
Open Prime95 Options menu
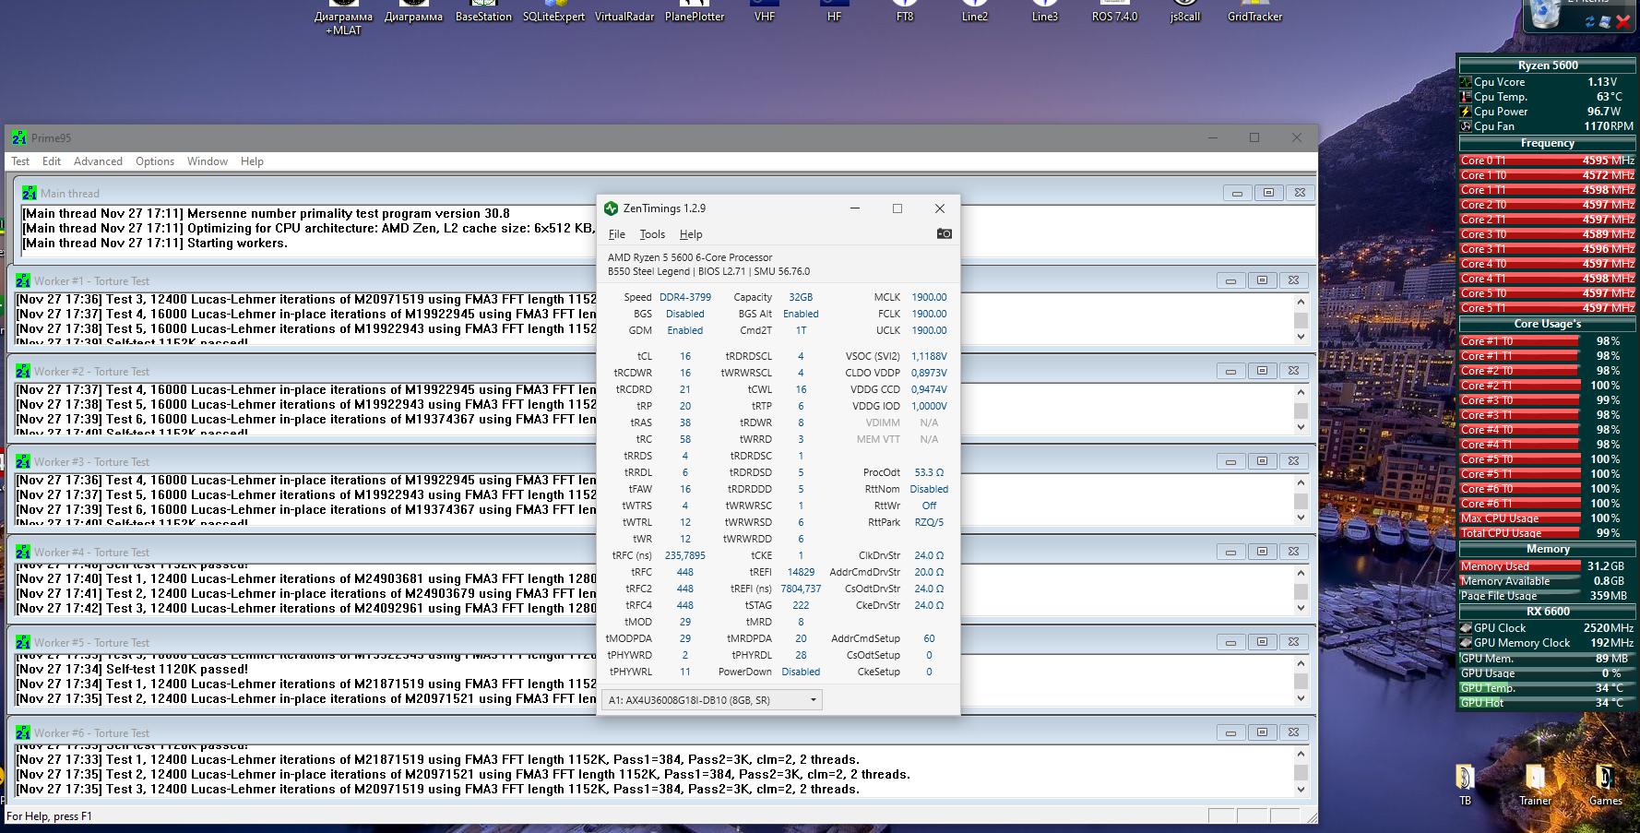[155, 161]
